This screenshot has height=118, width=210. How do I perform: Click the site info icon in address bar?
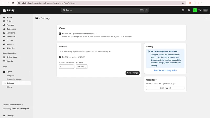point(19,3)
